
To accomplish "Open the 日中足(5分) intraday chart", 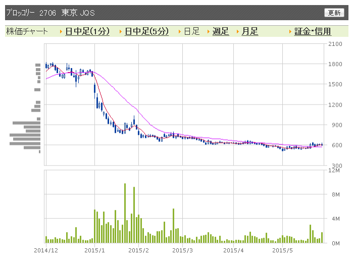I will point(146,31).
